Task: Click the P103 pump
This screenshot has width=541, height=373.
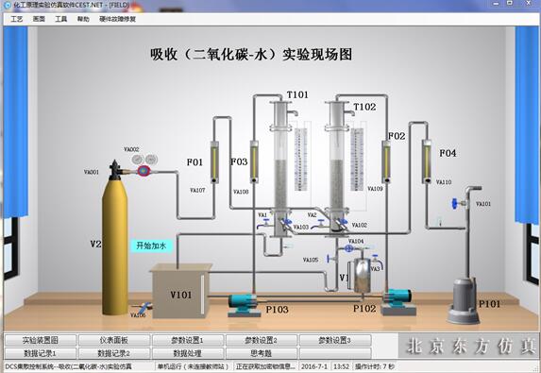Action: point(244,304)
